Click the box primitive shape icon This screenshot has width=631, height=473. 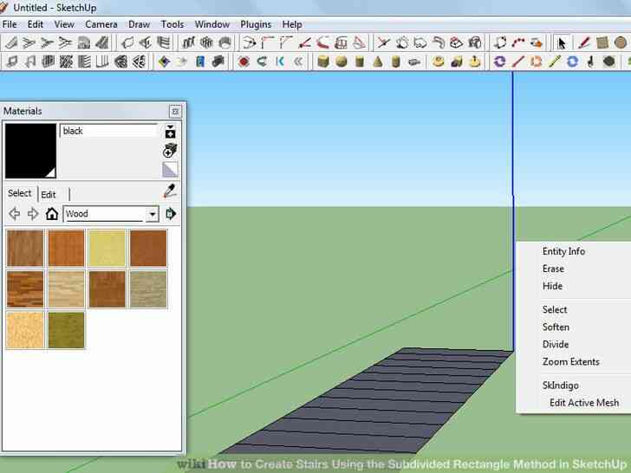pos(323,62)
